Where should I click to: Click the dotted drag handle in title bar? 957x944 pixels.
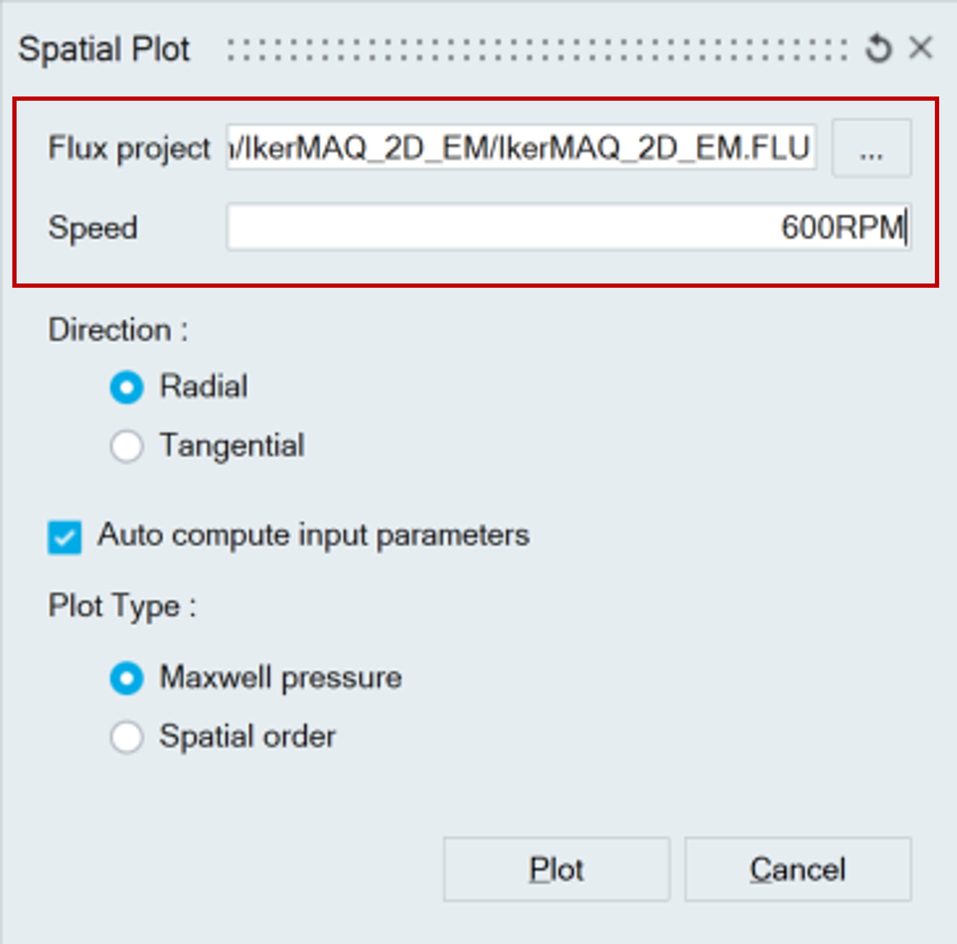(538, 50)
